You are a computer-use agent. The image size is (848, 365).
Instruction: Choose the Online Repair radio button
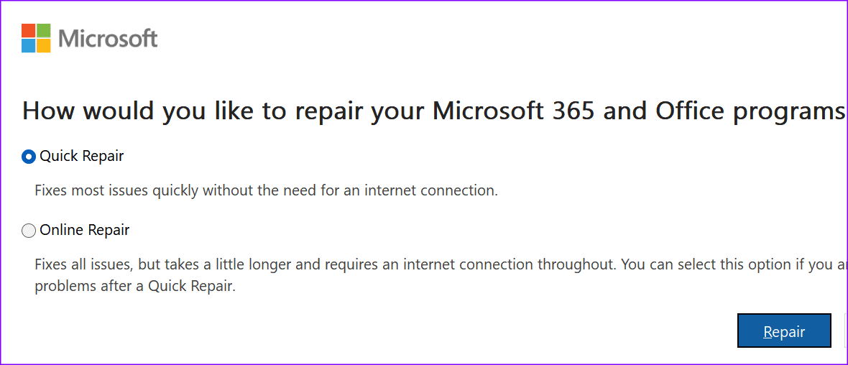pyautogui.click(x=29, y=231)
